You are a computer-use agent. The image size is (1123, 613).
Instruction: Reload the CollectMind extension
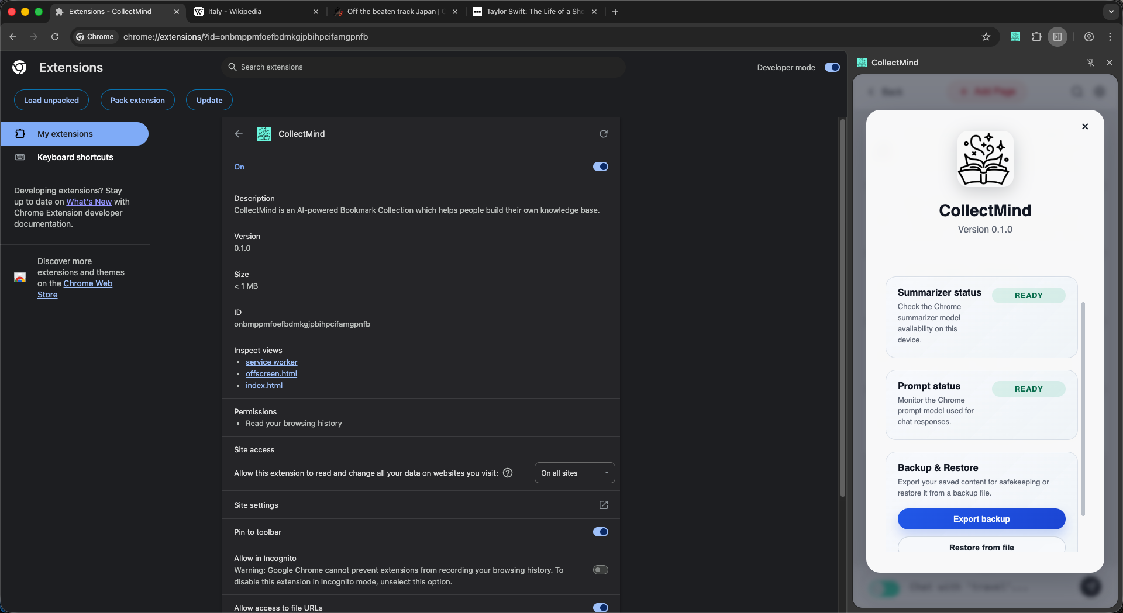604,134
